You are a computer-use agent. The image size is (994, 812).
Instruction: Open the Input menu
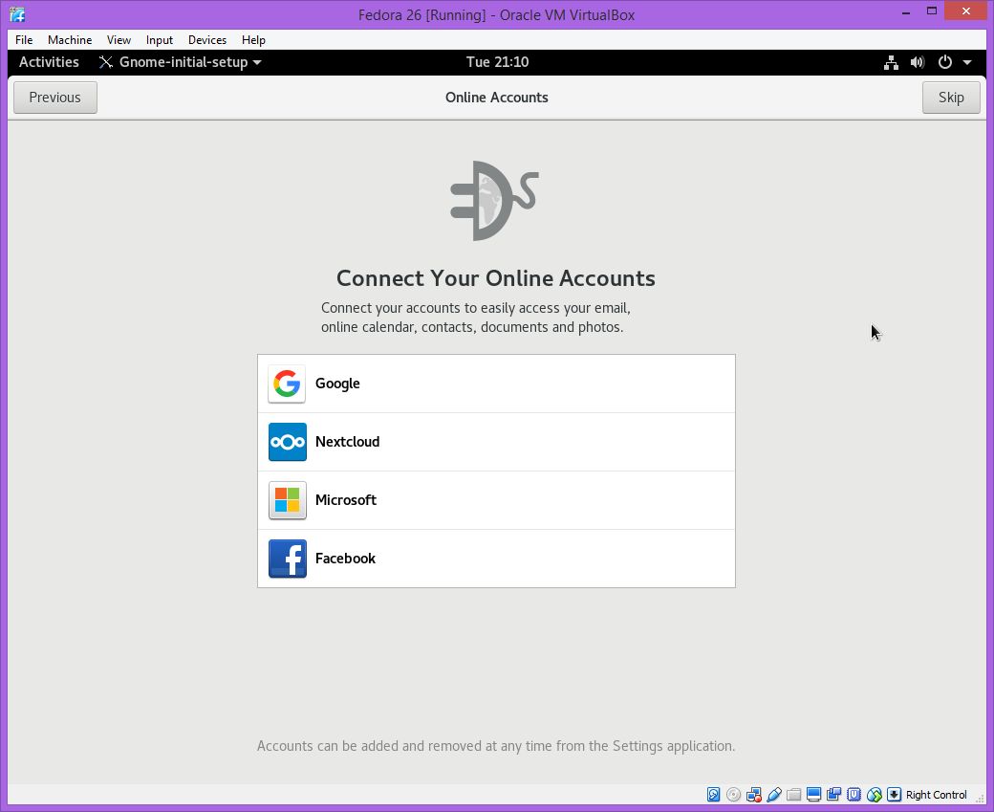click(159, 40)
